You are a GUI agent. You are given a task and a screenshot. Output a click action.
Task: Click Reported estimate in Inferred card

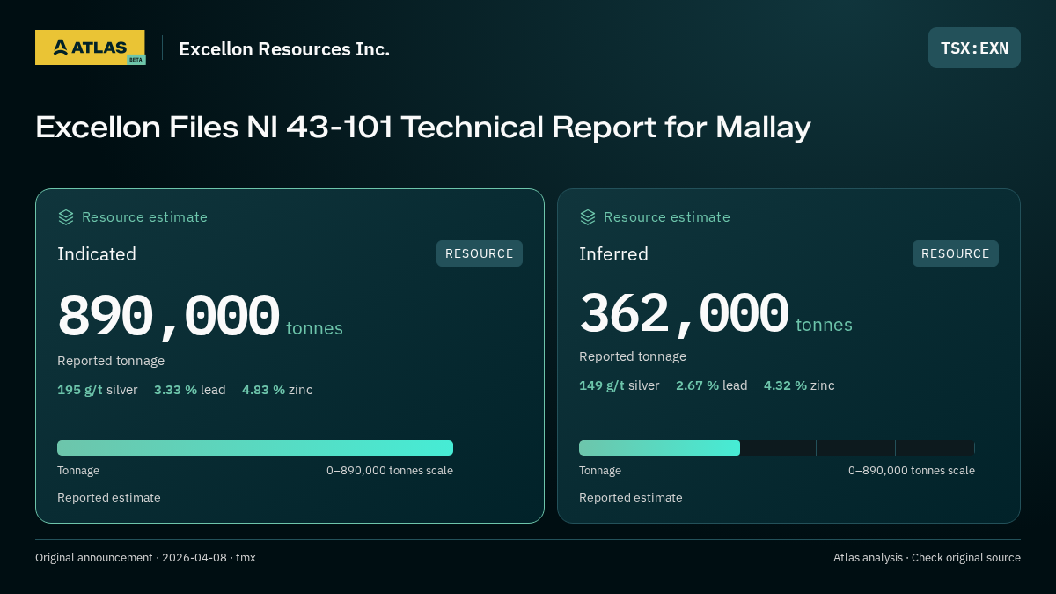pos(631,498)
